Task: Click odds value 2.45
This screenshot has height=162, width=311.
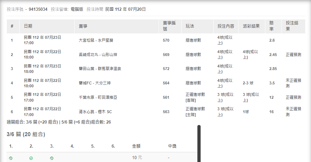Action: coord(273,55)
